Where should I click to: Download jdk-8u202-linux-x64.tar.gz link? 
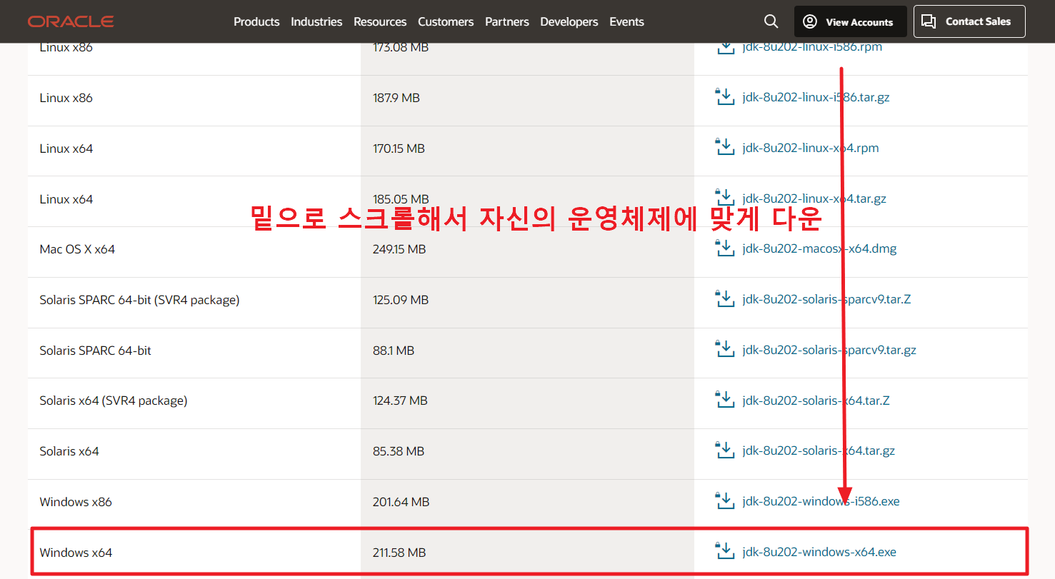pos(814,198)
